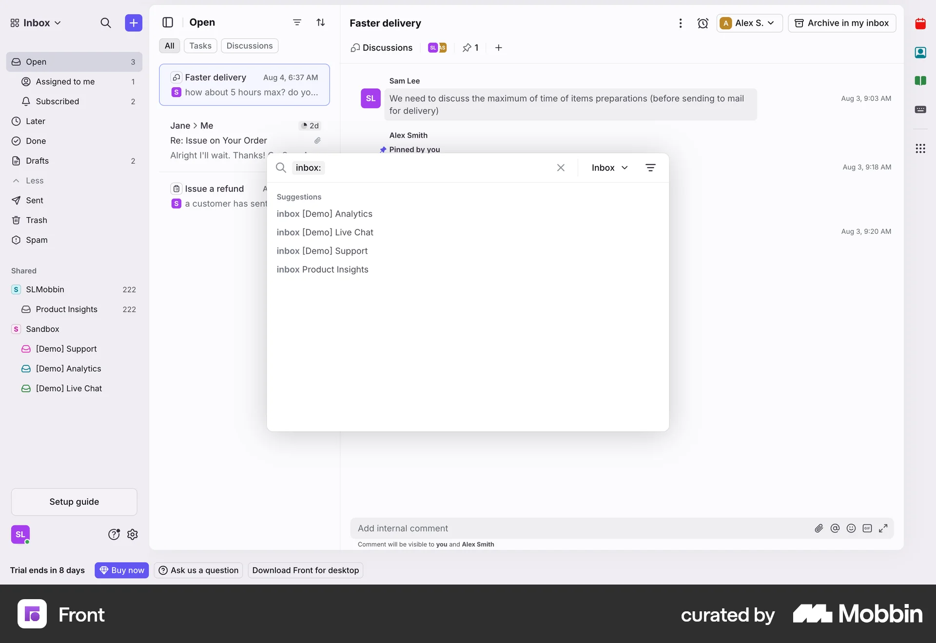936x643 pixels.
Task: Select the Tasks filter chip
Action: (200, 45)
